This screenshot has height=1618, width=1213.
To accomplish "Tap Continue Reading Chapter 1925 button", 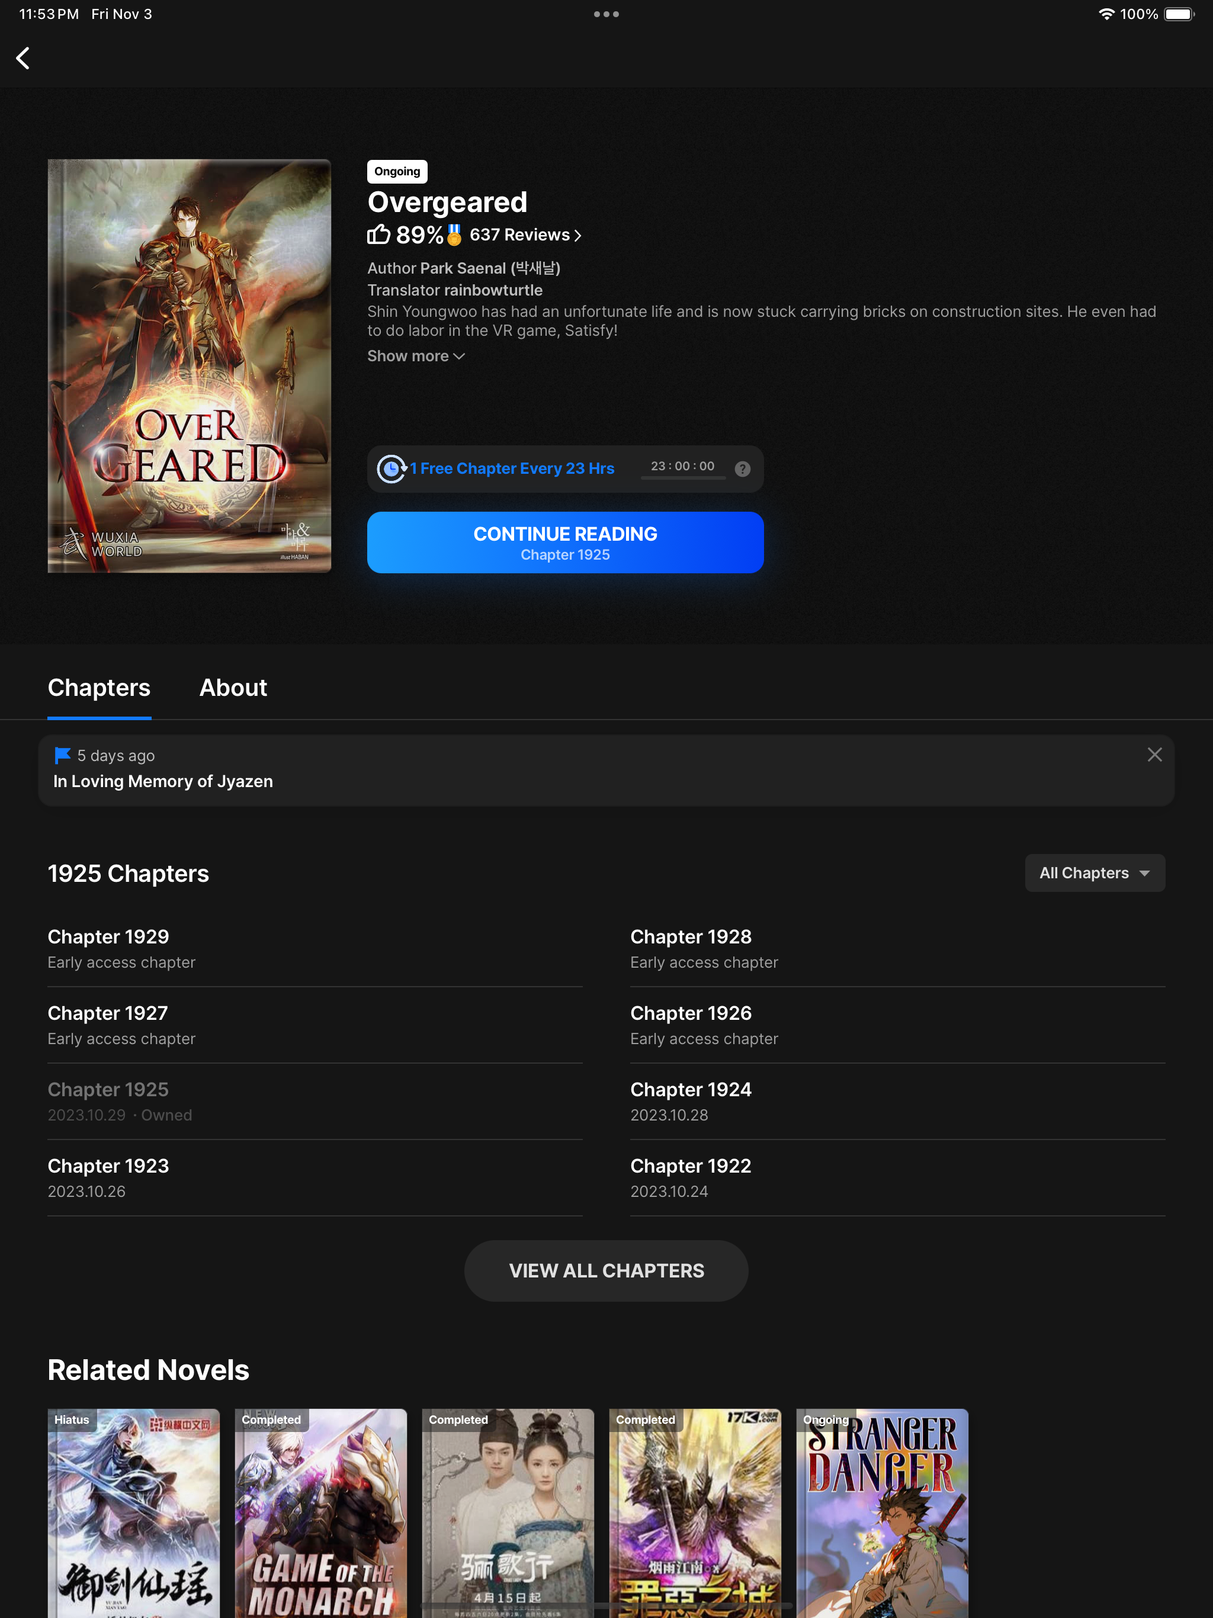I will coord(565,542).
